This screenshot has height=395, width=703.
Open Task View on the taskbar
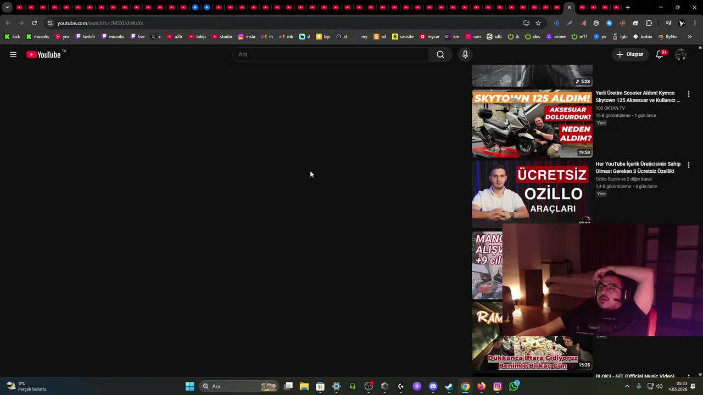[x=288, y=386]
